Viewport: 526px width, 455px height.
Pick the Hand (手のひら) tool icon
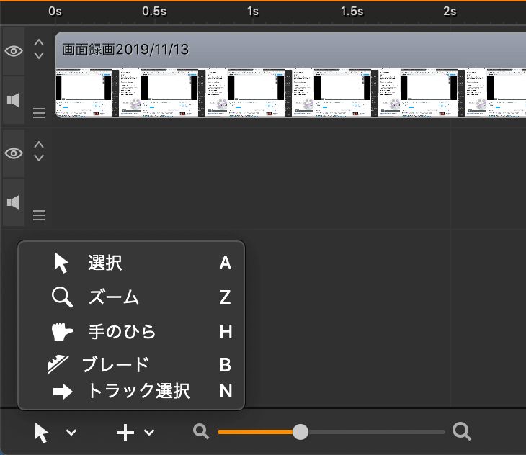tap(62, 332)
